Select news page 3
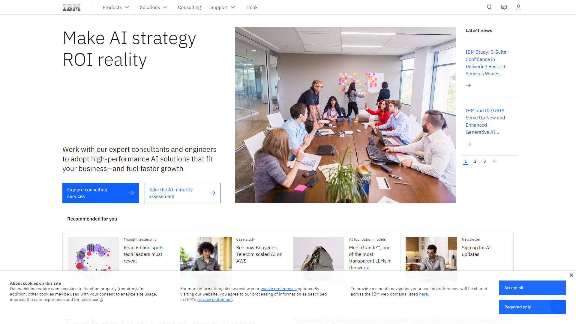576x324 pixels. pyautogui.click(x=484, y=161)
